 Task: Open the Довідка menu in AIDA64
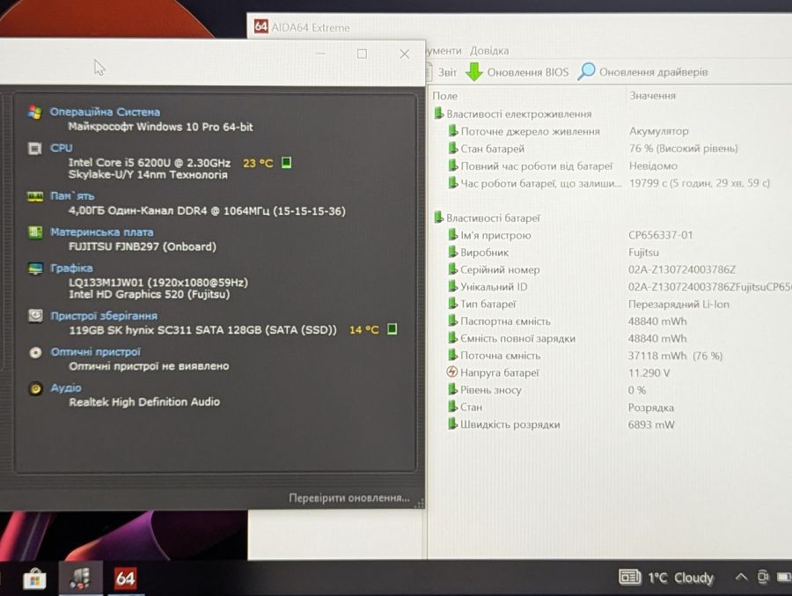point(489,50)
